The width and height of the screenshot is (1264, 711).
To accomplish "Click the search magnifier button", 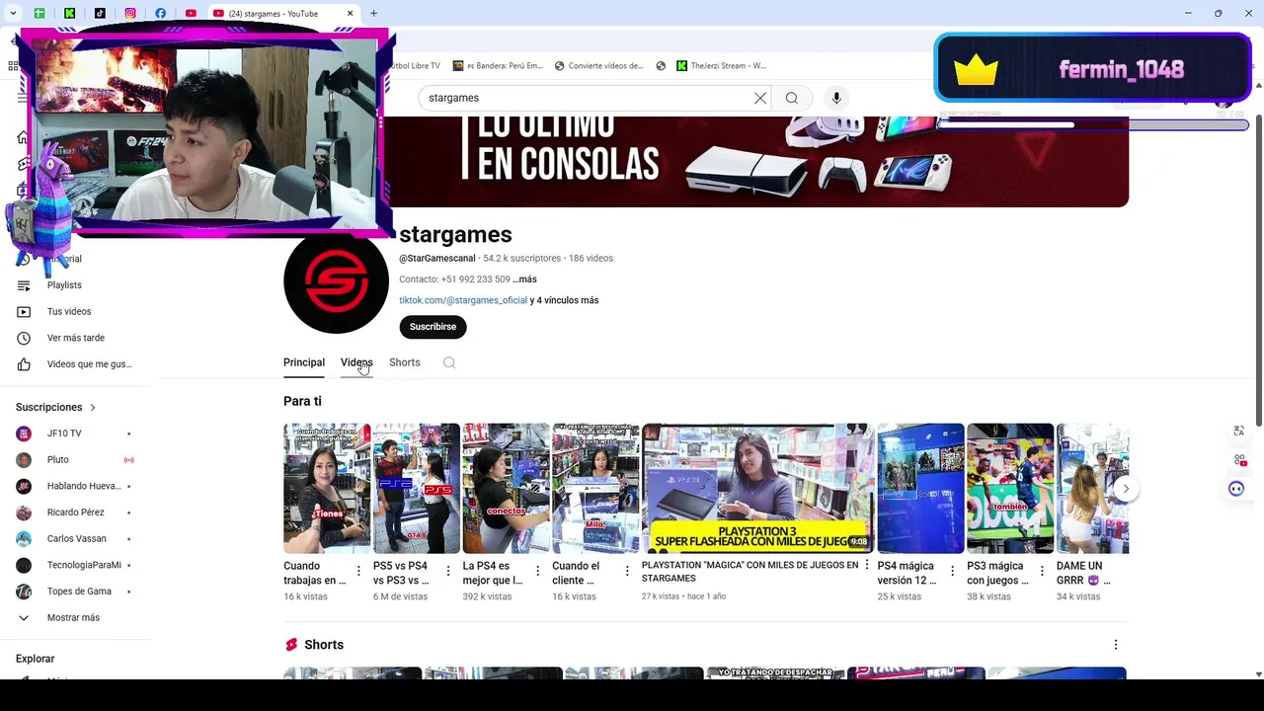I will pyautogui.click(x=792, y=98).
